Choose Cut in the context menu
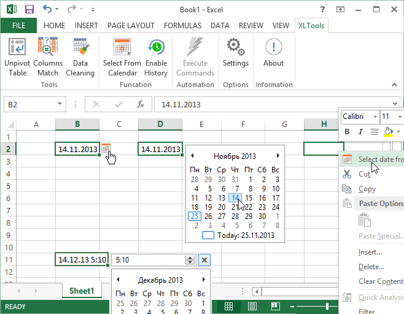Screen dimensions: 404x314 click(372, 174)
